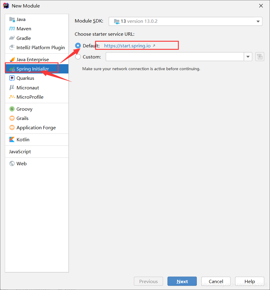The image size is (270, 290).
Task: Click external-link arrow next to start.spring.io
Action: 154,46
